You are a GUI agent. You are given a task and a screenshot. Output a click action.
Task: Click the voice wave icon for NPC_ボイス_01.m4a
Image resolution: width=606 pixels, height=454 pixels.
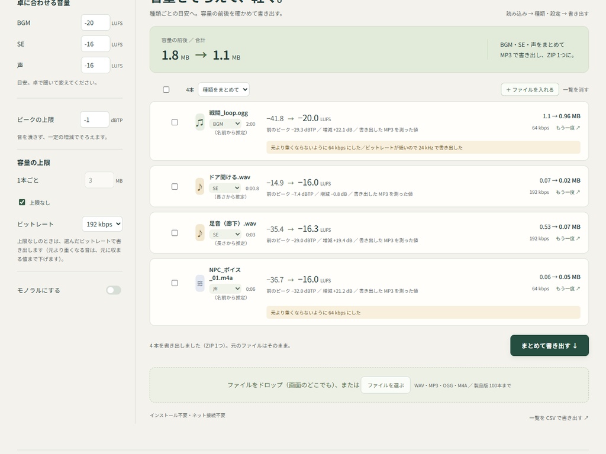pyautogui.click(x=199, y=283)
